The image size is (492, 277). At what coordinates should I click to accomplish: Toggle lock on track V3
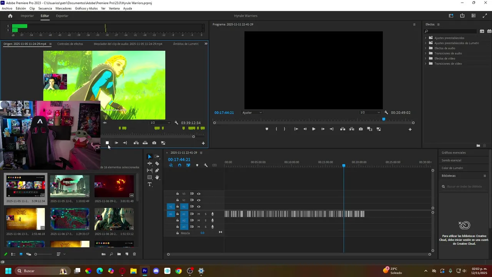[x=178, y=194]
